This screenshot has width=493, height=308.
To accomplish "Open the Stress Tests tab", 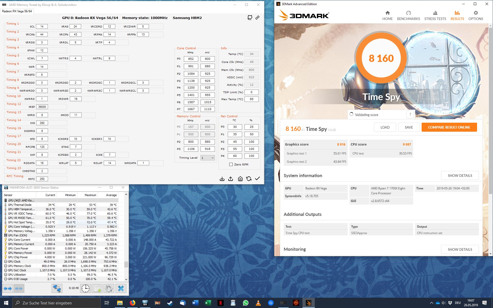I will pyautogui.click(x=435, y=16).
